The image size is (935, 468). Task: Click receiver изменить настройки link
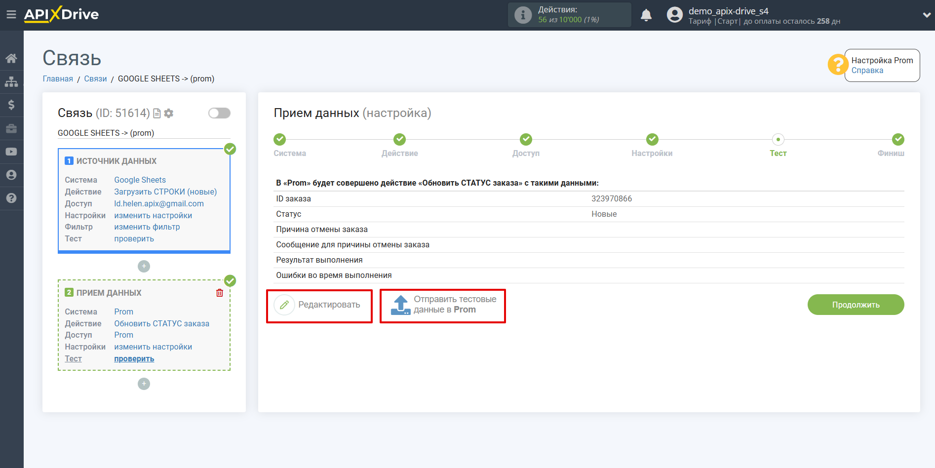tap(153, 347)
